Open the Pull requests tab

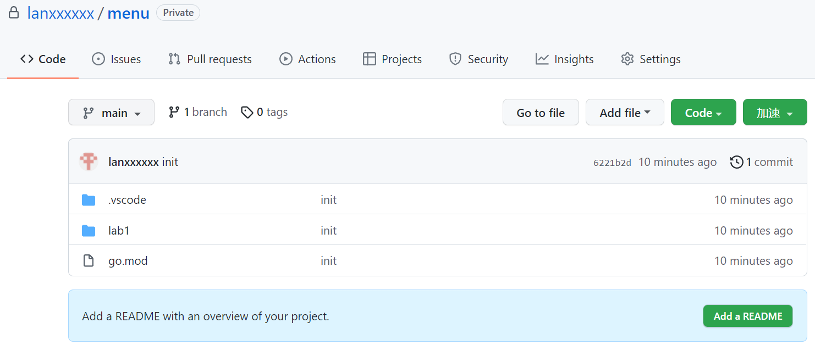point(210,59)
